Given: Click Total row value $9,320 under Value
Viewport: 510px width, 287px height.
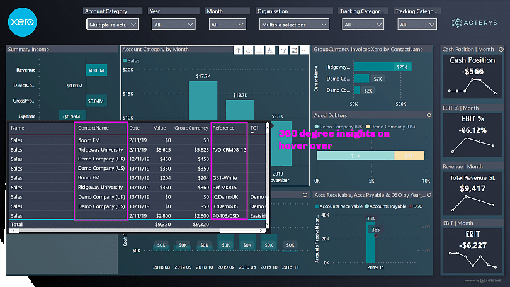Looking at the screenshot, I should pyautogui.click(x=163, y=224).
